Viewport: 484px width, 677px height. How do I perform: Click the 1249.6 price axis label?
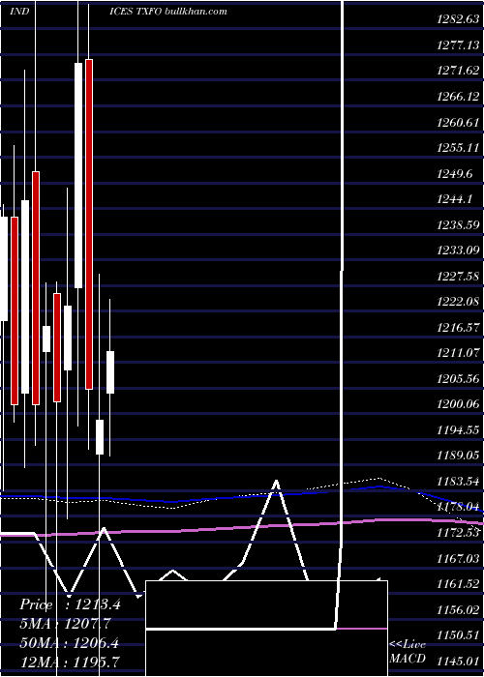point(456,173)
